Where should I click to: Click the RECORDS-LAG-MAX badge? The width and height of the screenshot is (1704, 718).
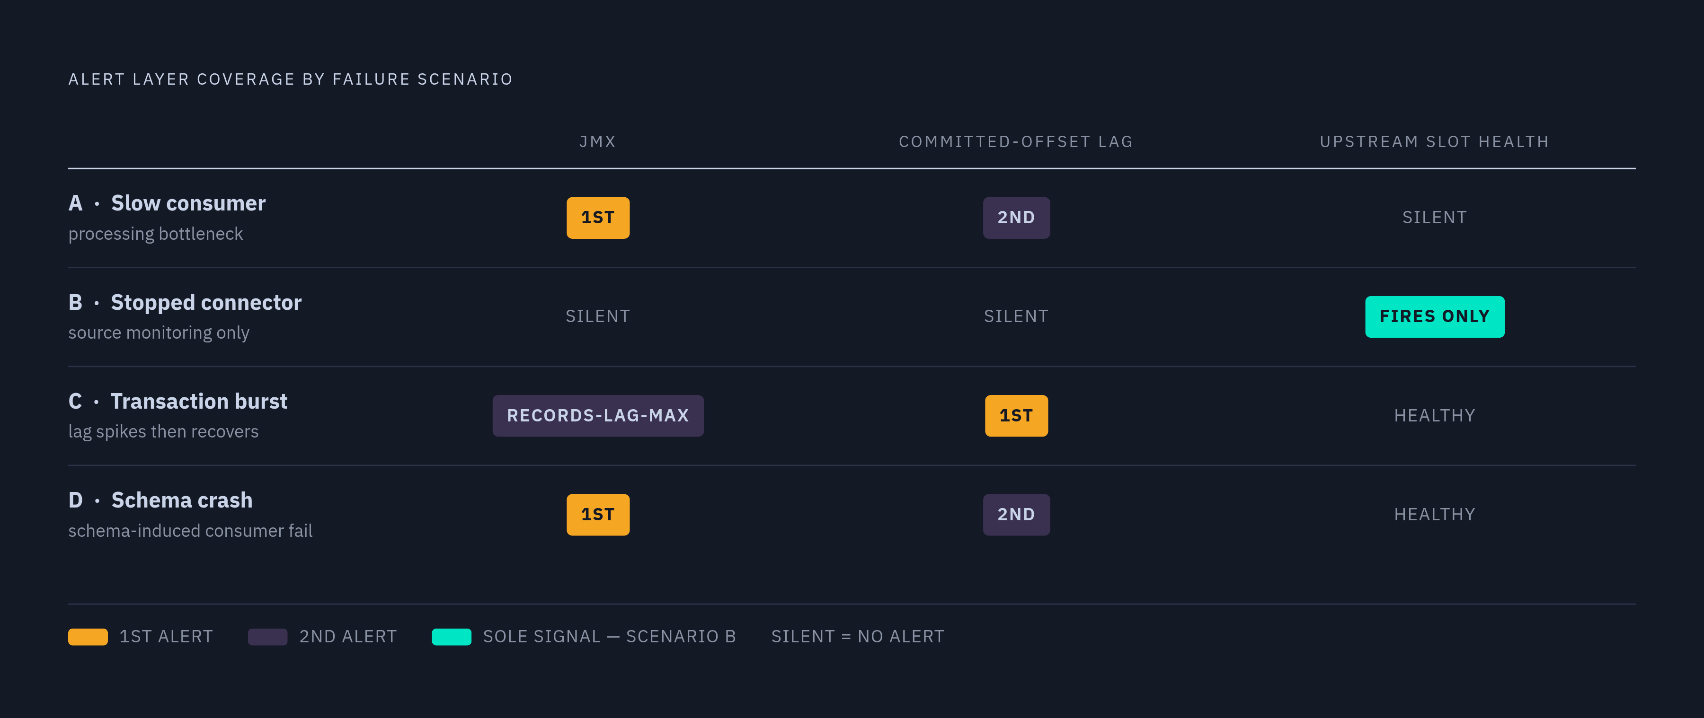598,416
